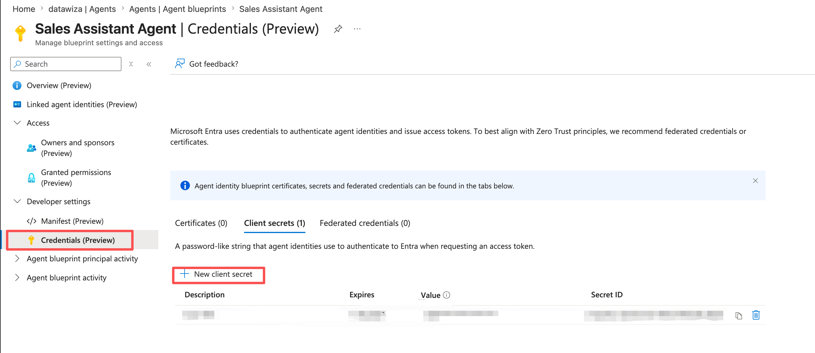Viewport: 815px width, 353px height.
Task: Copy the Secret ID with copy icon
Action: 739,315
